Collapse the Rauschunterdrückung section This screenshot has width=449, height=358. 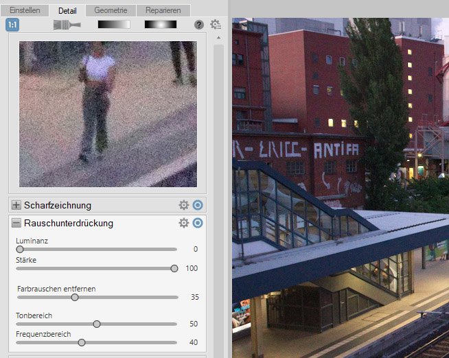[16, 223]
